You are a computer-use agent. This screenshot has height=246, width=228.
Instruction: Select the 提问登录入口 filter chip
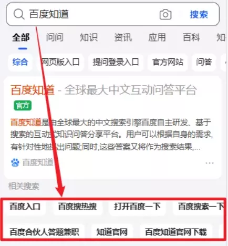click(116, 62)
